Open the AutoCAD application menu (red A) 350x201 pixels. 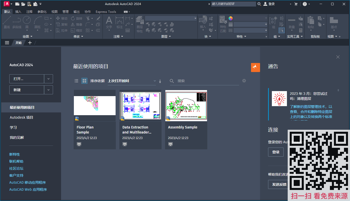coord(7,4)
